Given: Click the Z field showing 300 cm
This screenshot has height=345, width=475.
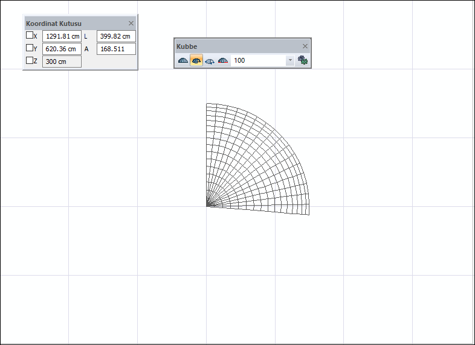Looking at the screenshot, I should (x=62, y=62).
